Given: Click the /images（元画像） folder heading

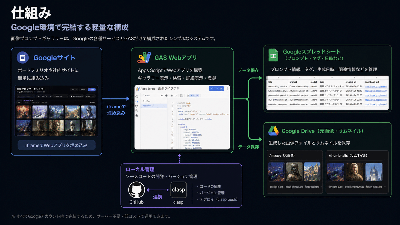Looking at the screenshot, I should click(x=282, y=156).
